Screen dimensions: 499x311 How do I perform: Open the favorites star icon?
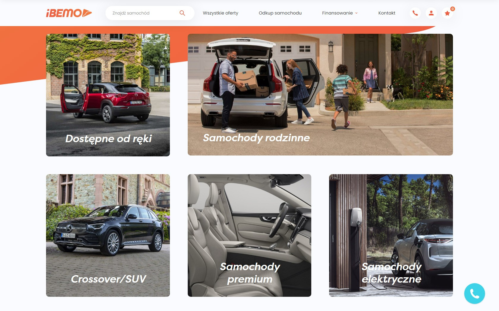tap(447, 13)
